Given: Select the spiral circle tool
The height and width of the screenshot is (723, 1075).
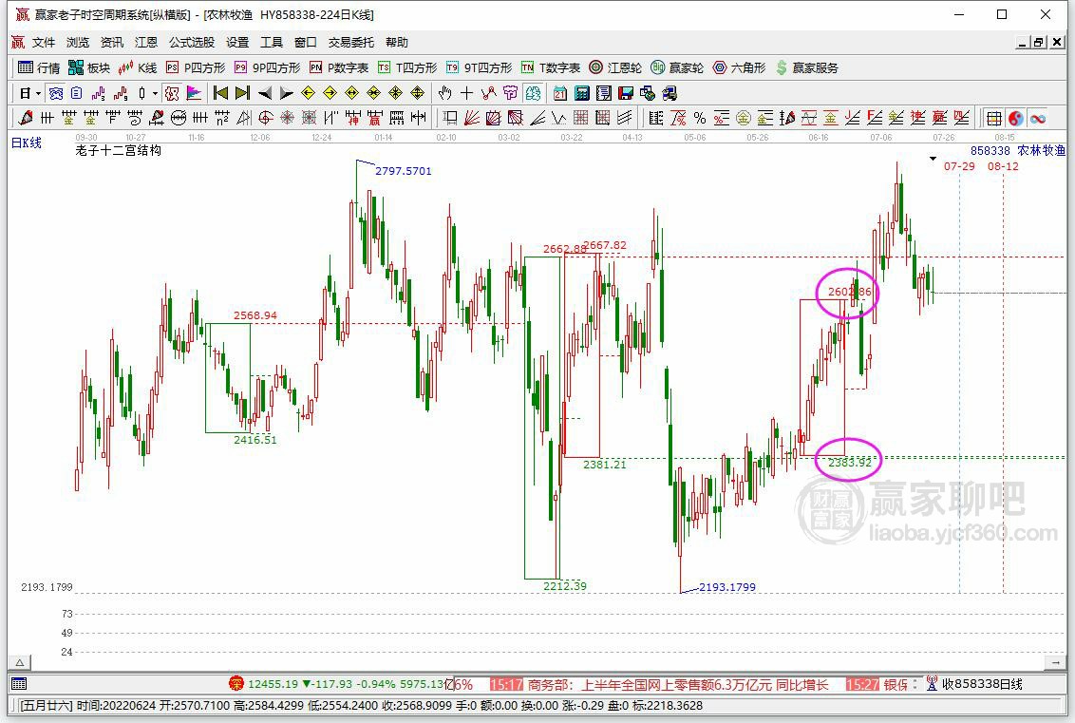Looking at the screenshot, I should point(265,118).
